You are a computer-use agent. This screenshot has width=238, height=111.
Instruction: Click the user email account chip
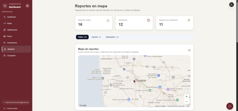coord(16,102)
